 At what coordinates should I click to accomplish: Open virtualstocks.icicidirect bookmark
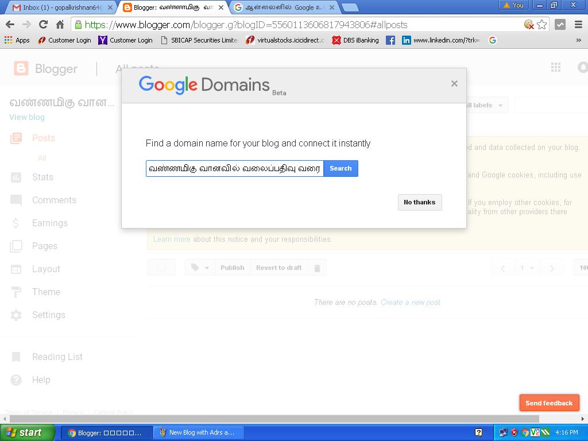tap(285, 40)
